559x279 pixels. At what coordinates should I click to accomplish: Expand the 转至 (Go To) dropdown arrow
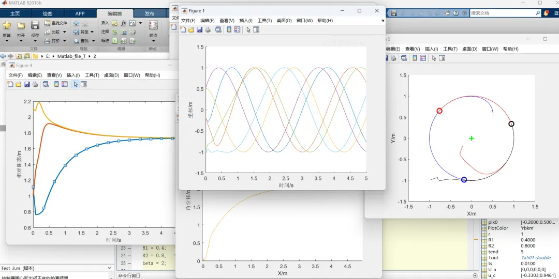tap(92, 32)
